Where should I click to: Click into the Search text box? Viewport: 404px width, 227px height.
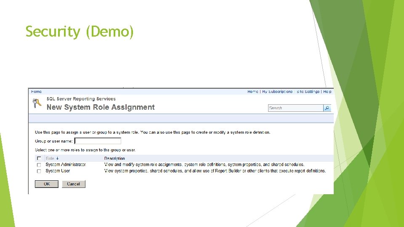(295, 108)
